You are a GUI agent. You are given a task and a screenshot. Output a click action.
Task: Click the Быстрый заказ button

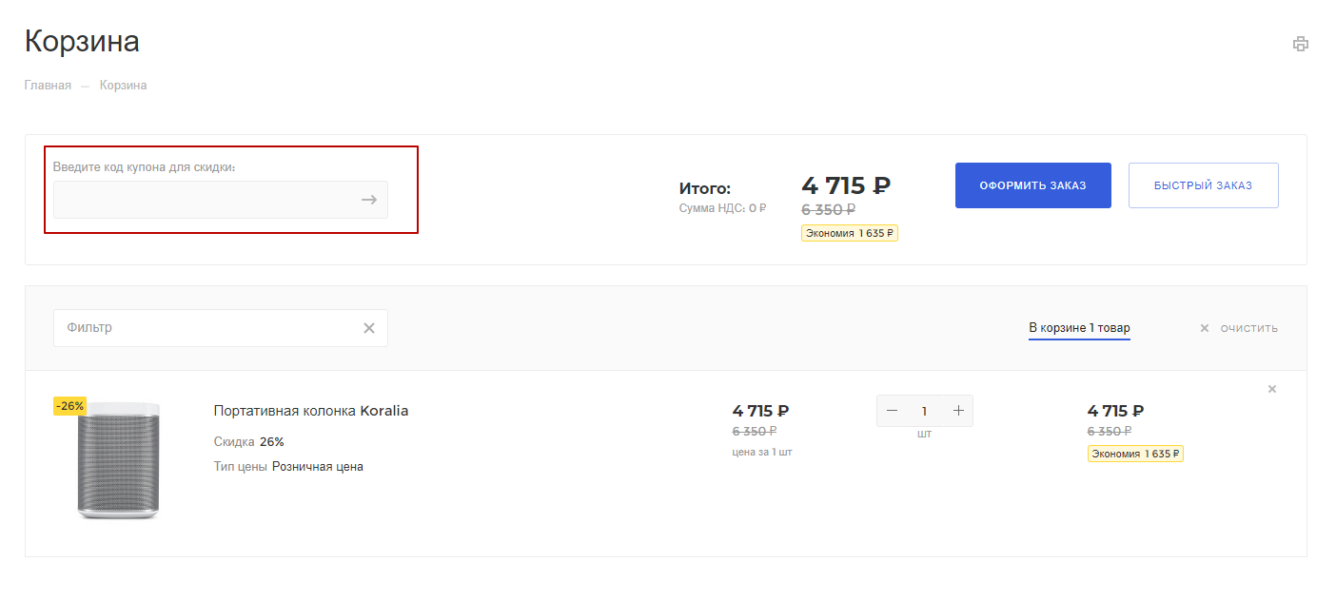[1203, 185]
